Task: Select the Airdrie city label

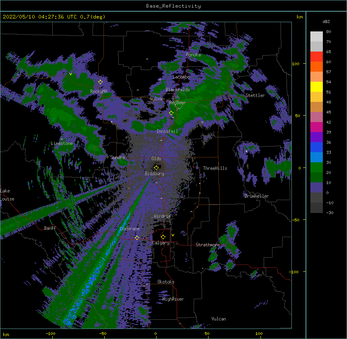Action: point(162,216)
